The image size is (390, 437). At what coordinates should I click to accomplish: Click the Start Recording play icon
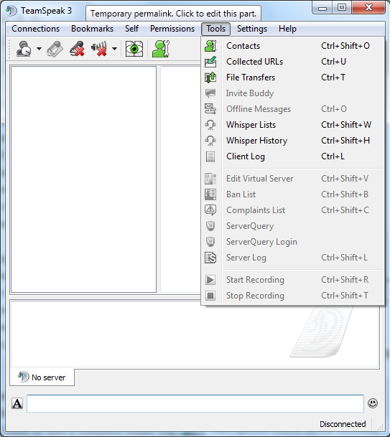(210, 280)
